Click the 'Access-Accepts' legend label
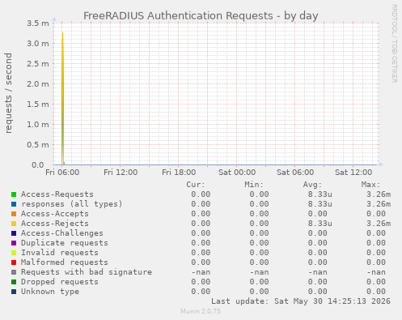This screenshot has height=320, width=402. (x=55, y=214)
